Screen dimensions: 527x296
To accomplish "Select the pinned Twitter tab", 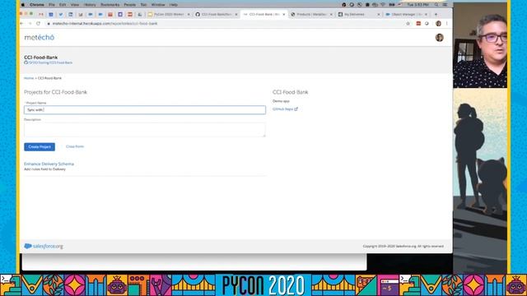I will pyautogui.click(x=61, y=15).
